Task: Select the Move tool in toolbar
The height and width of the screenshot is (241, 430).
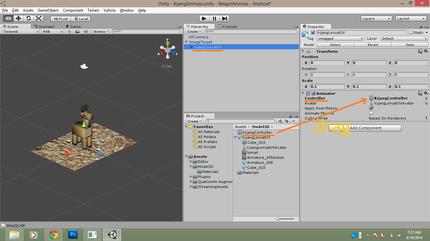Action: click(18, 19)
